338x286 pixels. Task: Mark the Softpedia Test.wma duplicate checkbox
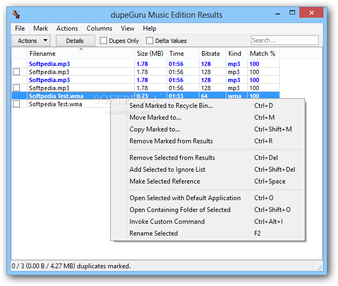pyautogui.click(x=16, y=104)
